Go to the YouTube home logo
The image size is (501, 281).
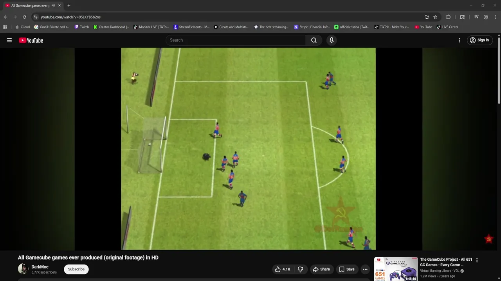31,40
